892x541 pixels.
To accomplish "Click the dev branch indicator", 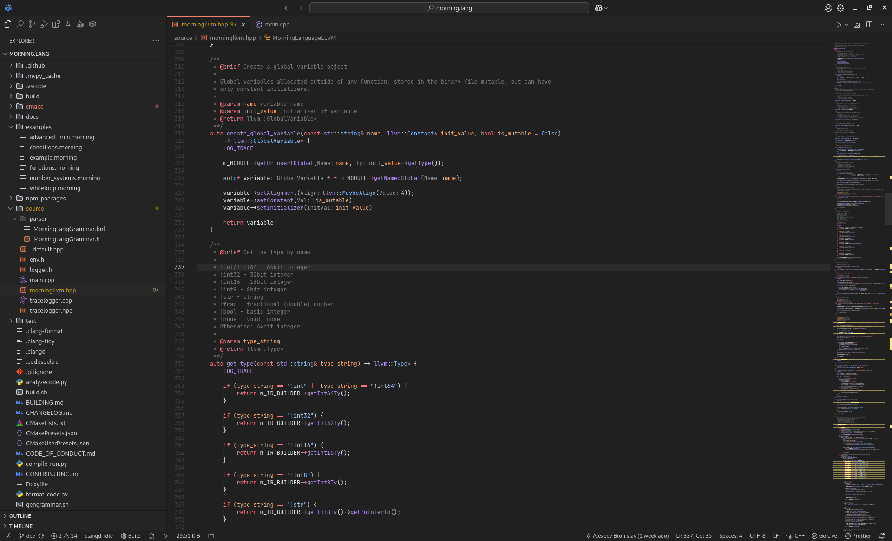I will point(27,536).
